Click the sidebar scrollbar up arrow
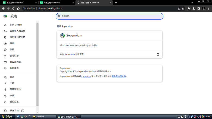The image size is (212, 119). point(38,22)
